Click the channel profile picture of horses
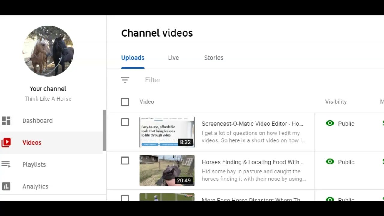Screen dimensions: 384x216 48,51
